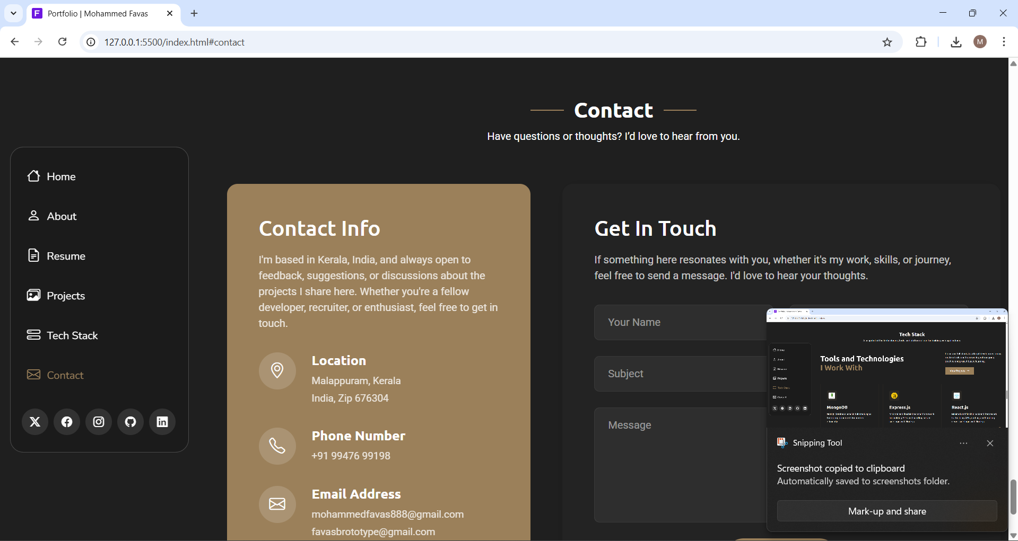Navigate to Projects in the sidebar

coord(56,296)
